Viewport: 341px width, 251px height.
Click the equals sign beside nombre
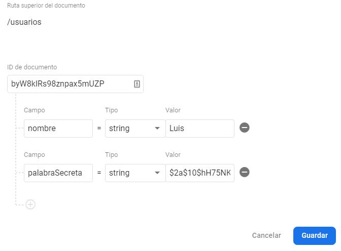[x=99, y=129]
